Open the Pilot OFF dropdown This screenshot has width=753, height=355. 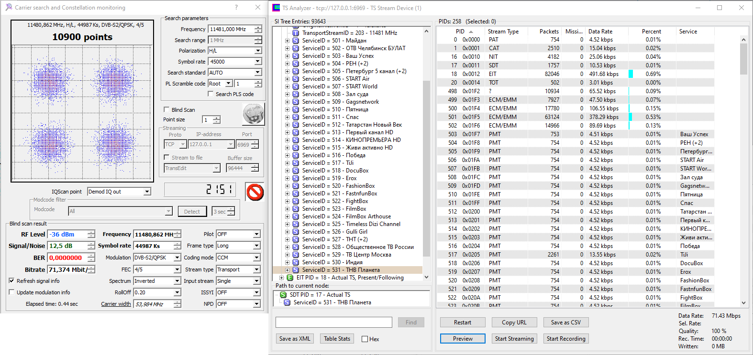[x=257, y=234]
